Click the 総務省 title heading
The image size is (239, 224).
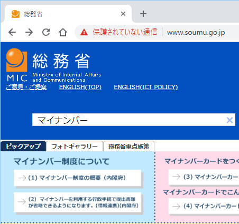click(61, 61)
